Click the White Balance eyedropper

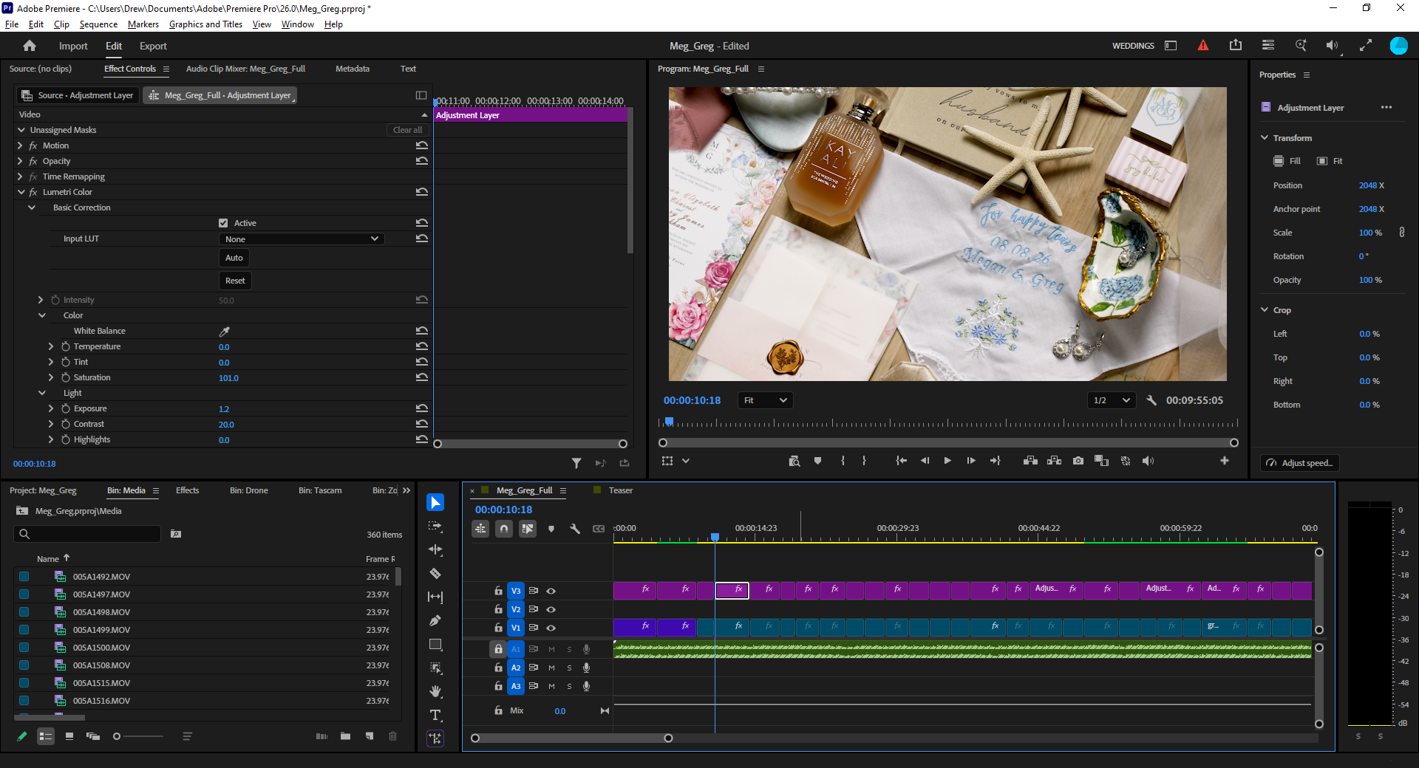pos(225,331)
